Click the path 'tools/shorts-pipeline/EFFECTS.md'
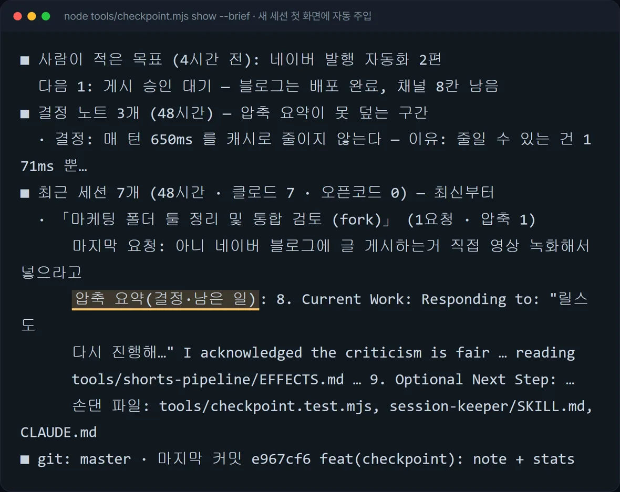 click(208, 380)
